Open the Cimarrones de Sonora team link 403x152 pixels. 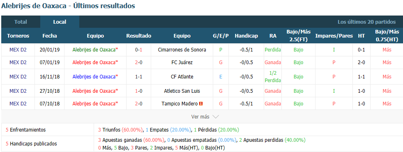pos(182,50)
